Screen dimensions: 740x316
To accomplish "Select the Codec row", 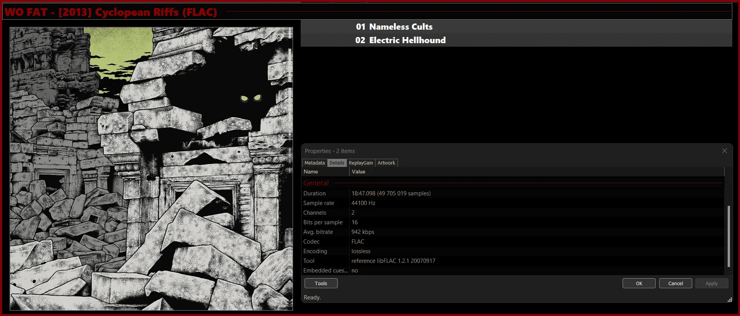I will coord(513,242).
